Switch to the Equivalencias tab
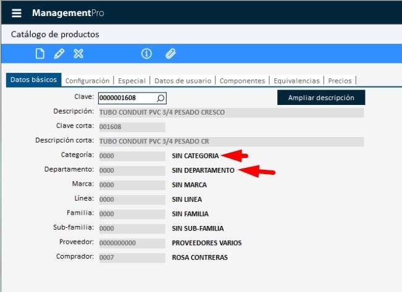 296,81
